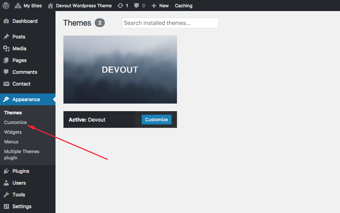Open the Users section
The width and height of the screenshot is (340, 213).
click(x=19, y=183)
